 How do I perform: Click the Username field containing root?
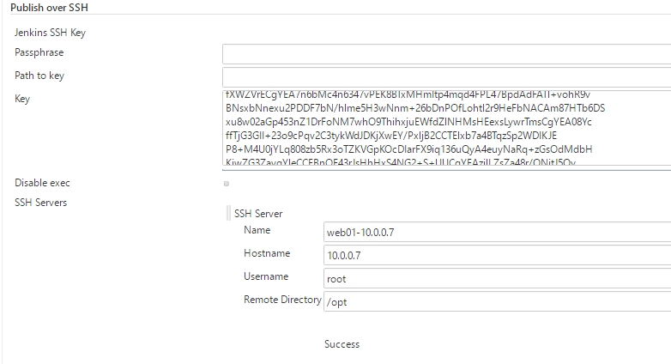pyautogui.click(x=498, y=278)
